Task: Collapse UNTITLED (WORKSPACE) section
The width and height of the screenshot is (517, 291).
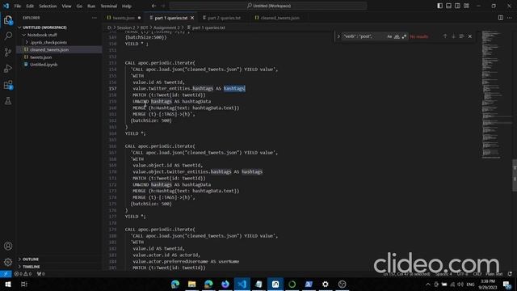Action: click(19, 27)
